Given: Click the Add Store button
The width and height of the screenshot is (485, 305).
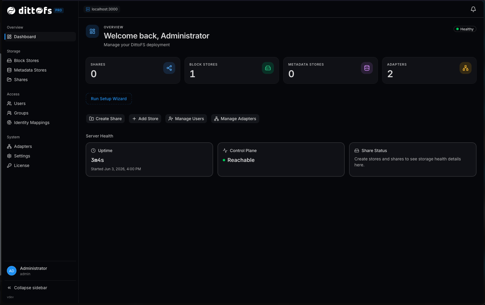Looking at the screenshot, I should pos(145,119).
